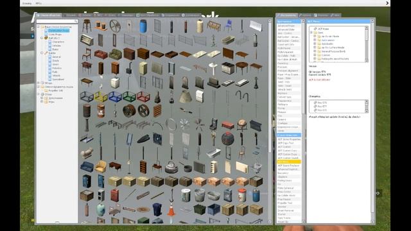Click the arrow button at top-right corner
The height and width of the screenshot is (231, 411).
pos(387,3)
